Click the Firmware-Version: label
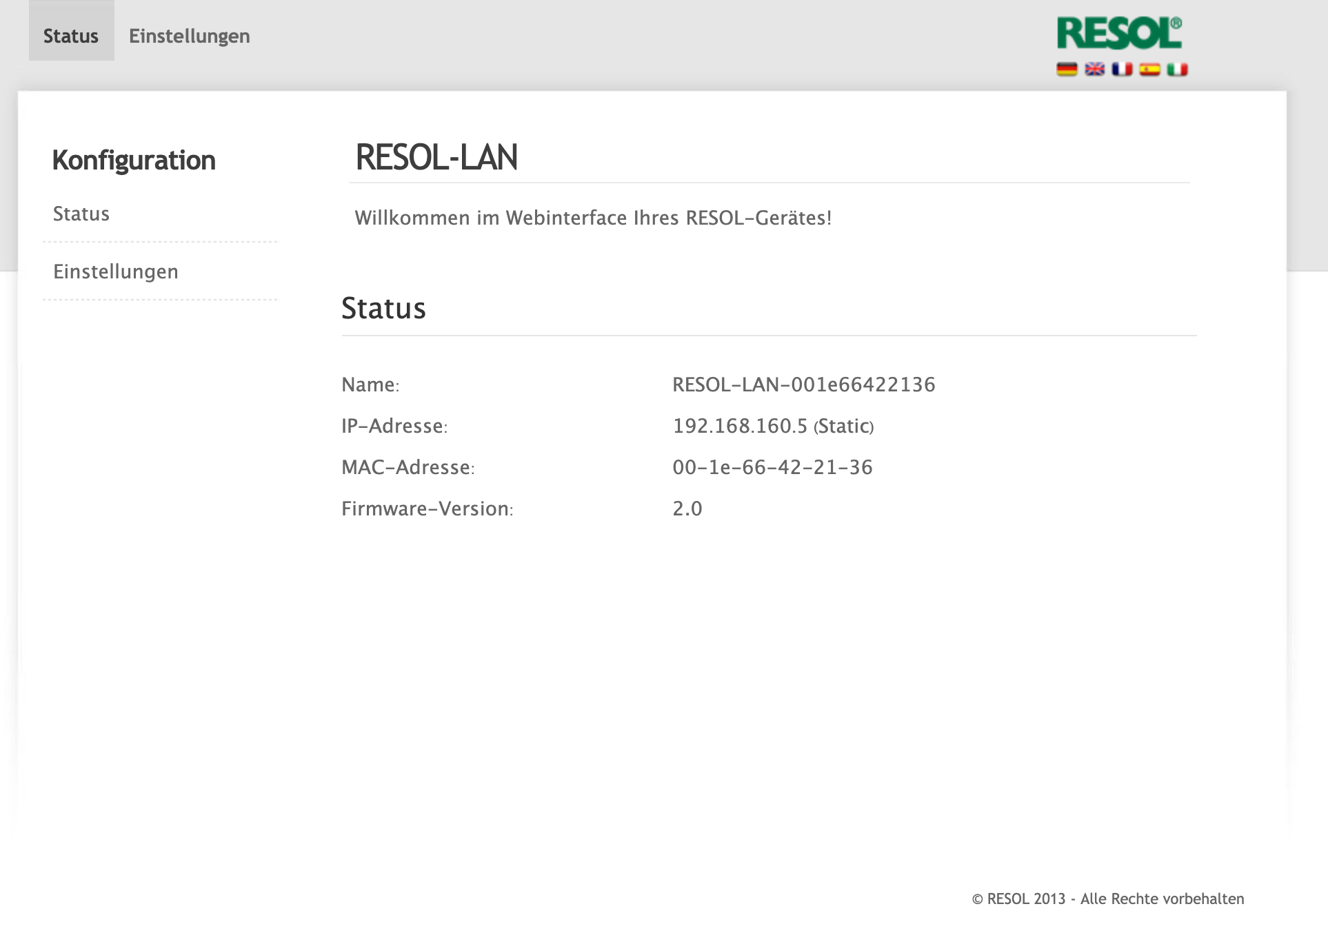 (427, 509)
